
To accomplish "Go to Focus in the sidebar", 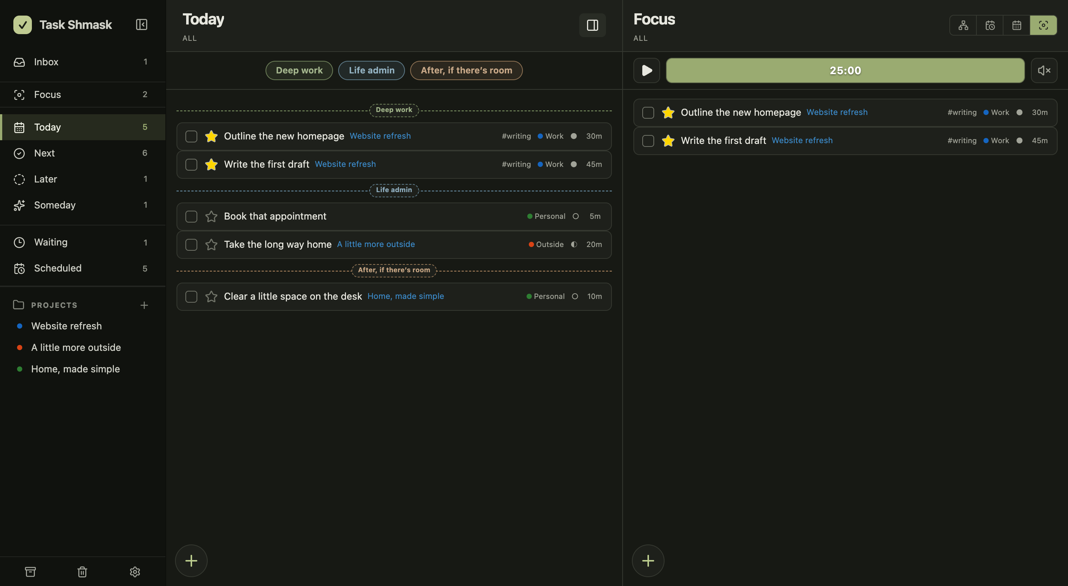I will (x=83, y=95).
